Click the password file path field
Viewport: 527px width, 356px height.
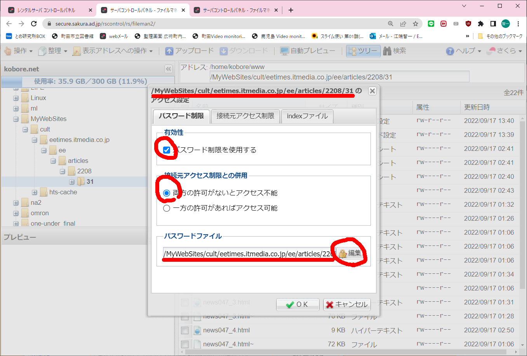click(249, 254)
